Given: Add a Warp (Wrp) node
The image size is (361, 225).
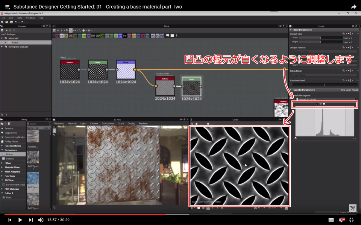Looking at the screenshot, I should coord(147,36).
